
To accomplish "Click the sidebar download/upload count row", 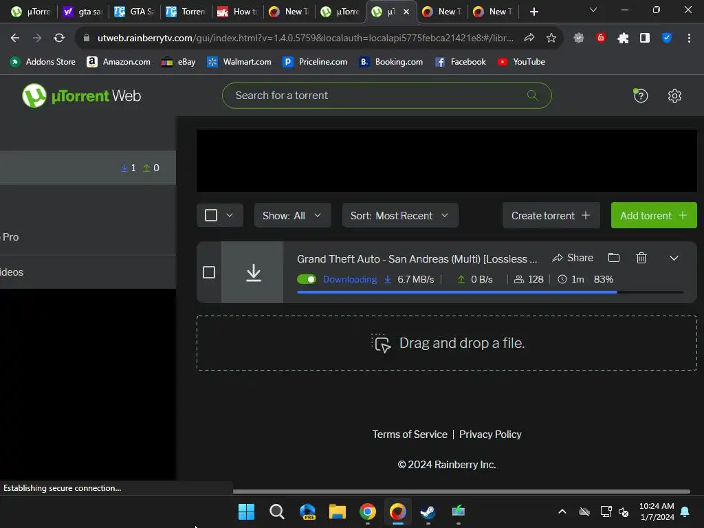I will [x=88, y=168].
